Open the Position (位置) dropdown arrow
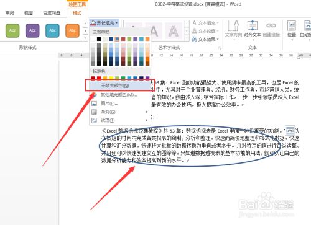This screenshot has height=225, width=311. (x=292, y=40)
